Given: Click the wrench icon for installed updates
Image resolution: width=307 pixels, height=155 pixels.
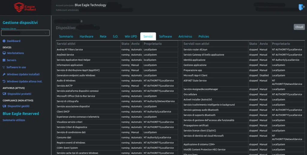Looking at the screenshot, I should (4, 74).
